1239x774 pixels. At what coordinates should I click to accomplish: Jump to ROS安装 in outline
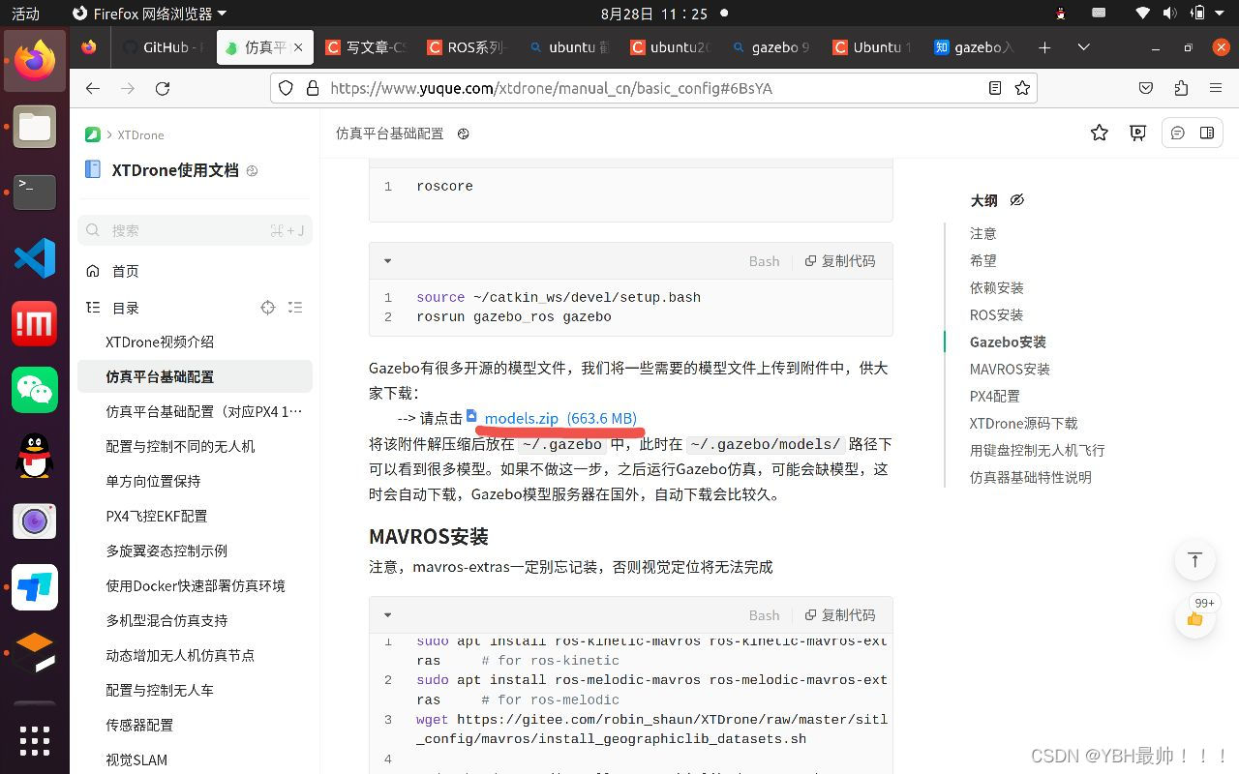(996, 314)
